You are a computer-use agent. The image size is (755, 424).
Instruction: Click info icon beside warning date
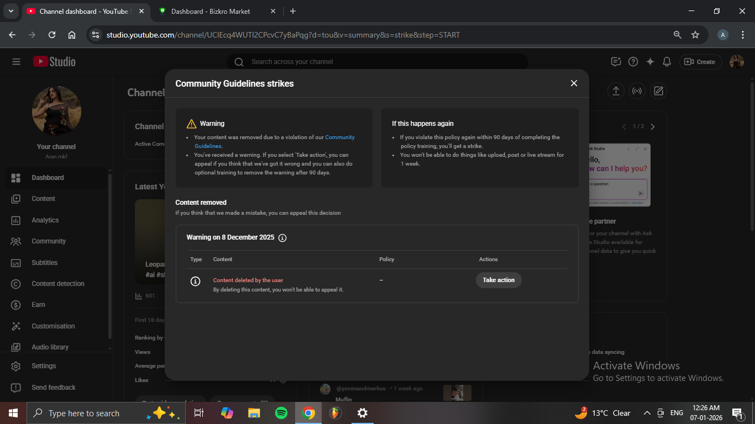[x=282, y=238]
